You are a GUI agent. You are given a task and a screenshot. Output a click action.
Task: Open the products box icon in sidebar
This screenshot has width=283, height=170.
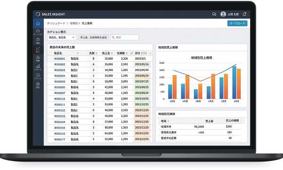pos(38,39)
